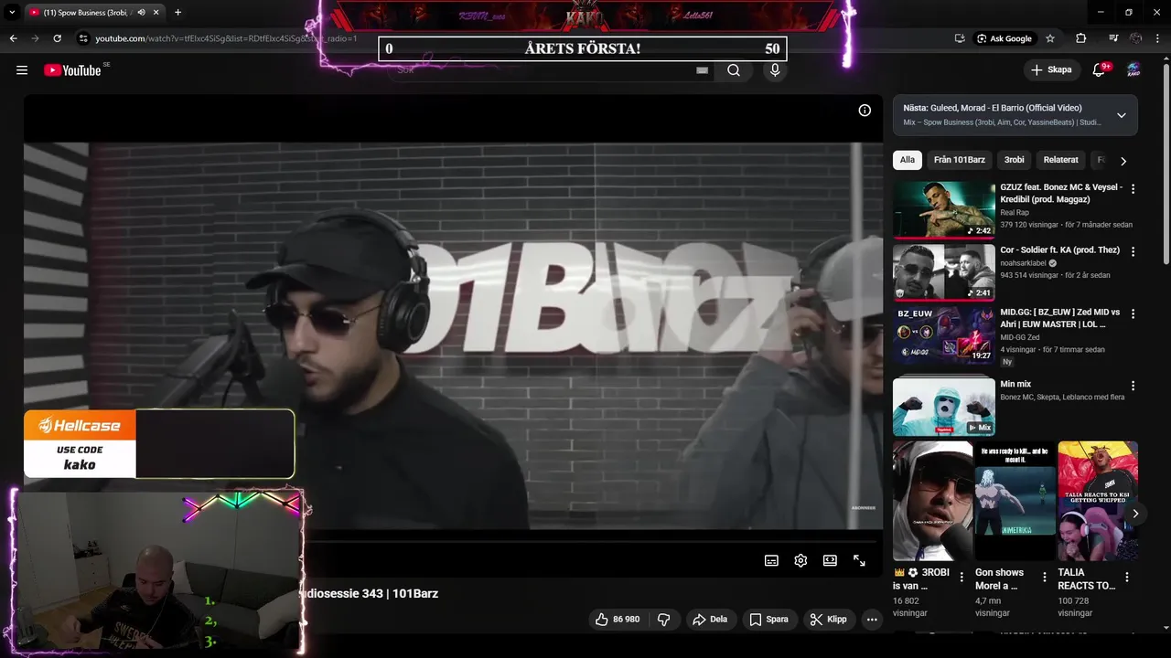Open the MID.GG Zed vs Ahri thumbnail
Screen dimensions: 1171x658
[x=944, y=334]
